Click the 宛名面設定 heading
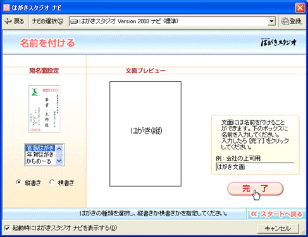The width and height of the screenshot is (308, 237). pos(44,71)
